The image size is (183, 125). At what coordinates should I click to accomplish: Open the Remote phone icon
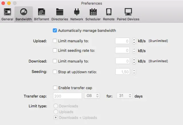click(x=109, y=12)
